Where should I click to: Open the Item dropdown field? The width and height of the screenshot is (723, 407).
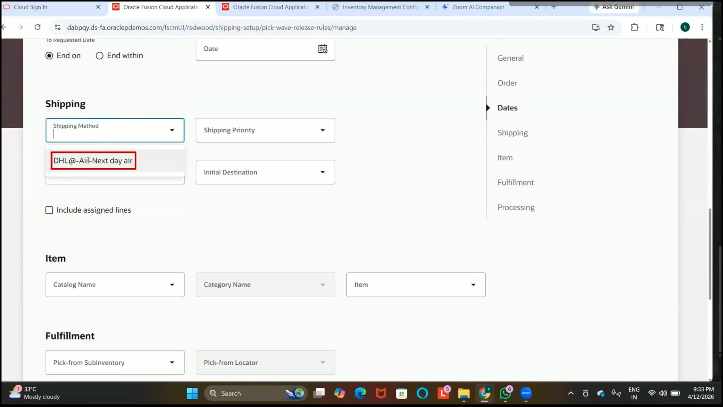(416, 285)
